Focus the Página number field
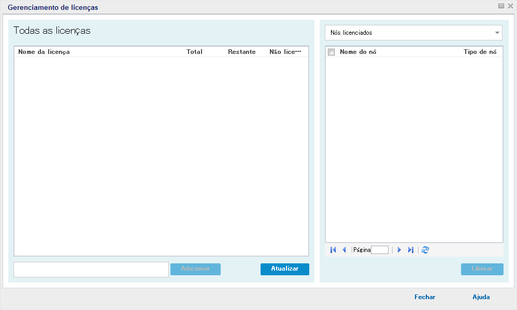517x310 pixels. [x=380, y=250]
